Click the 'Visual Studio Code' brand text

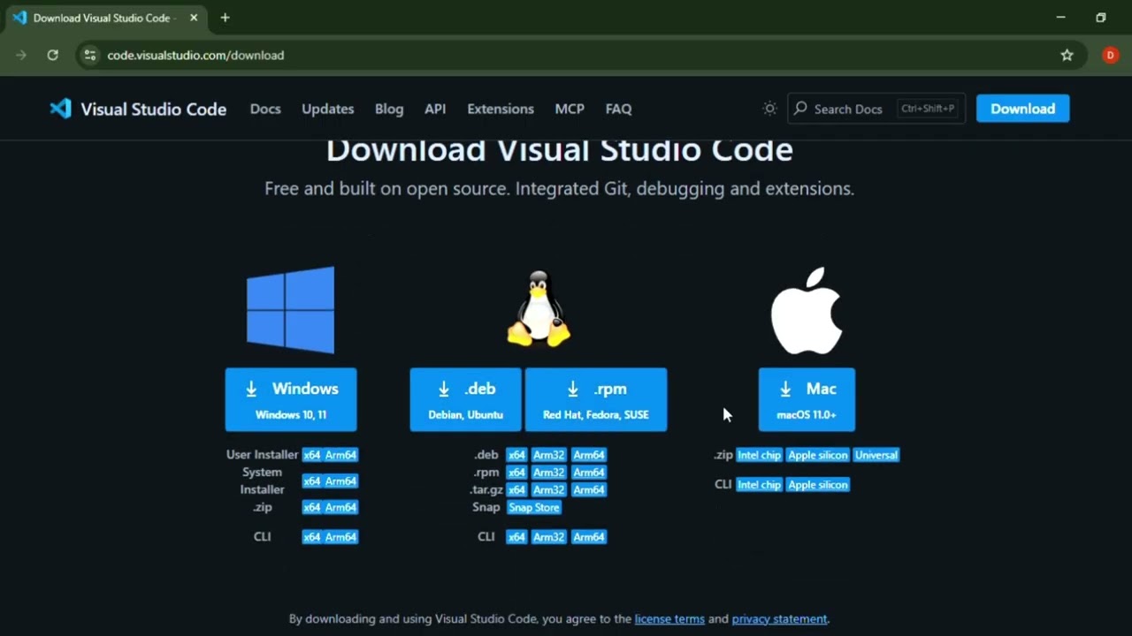pyautogui.click(x=154, y=109)
